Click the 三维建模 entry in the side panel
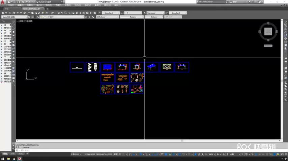 click(x=8, y=68)
